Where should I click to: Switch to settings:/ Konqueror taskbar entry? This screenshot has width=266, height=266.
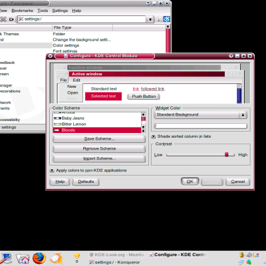coord(114,263)
